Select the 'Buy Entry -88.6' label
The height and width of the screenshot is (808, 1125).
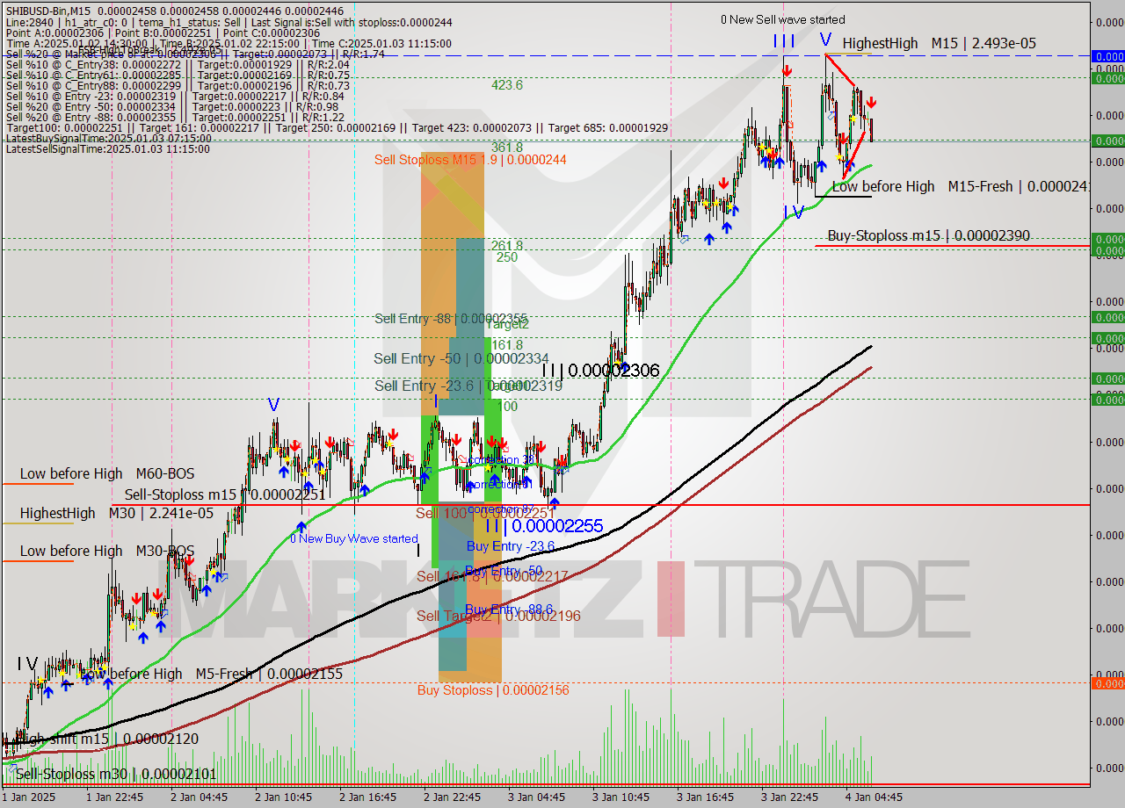pos(509,610)
